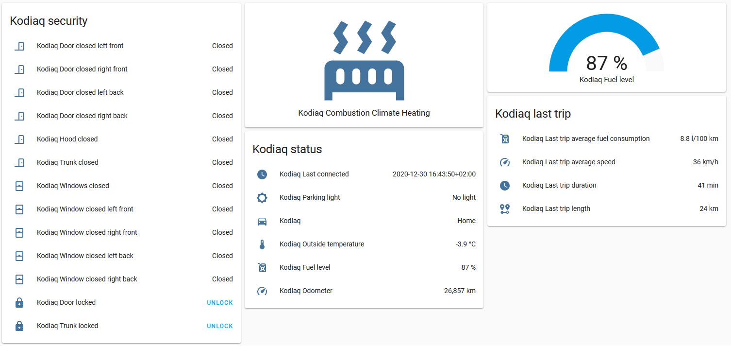Image resolution: width=731 pixels, height=348 pixels.
Task: Open Kodiaq Parking light label
Action: [310, 197]
